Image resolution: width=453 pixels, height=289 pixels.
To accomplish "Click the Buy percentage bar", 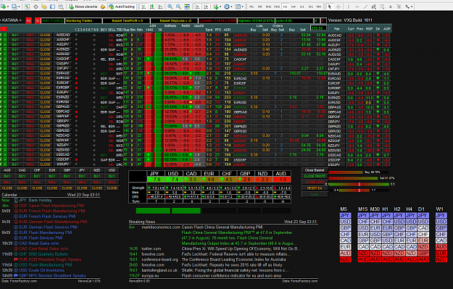I will click(x=346, y=172).
